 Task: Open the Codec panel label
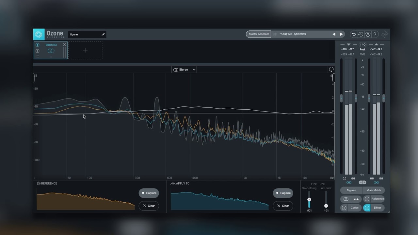[355, 208]
